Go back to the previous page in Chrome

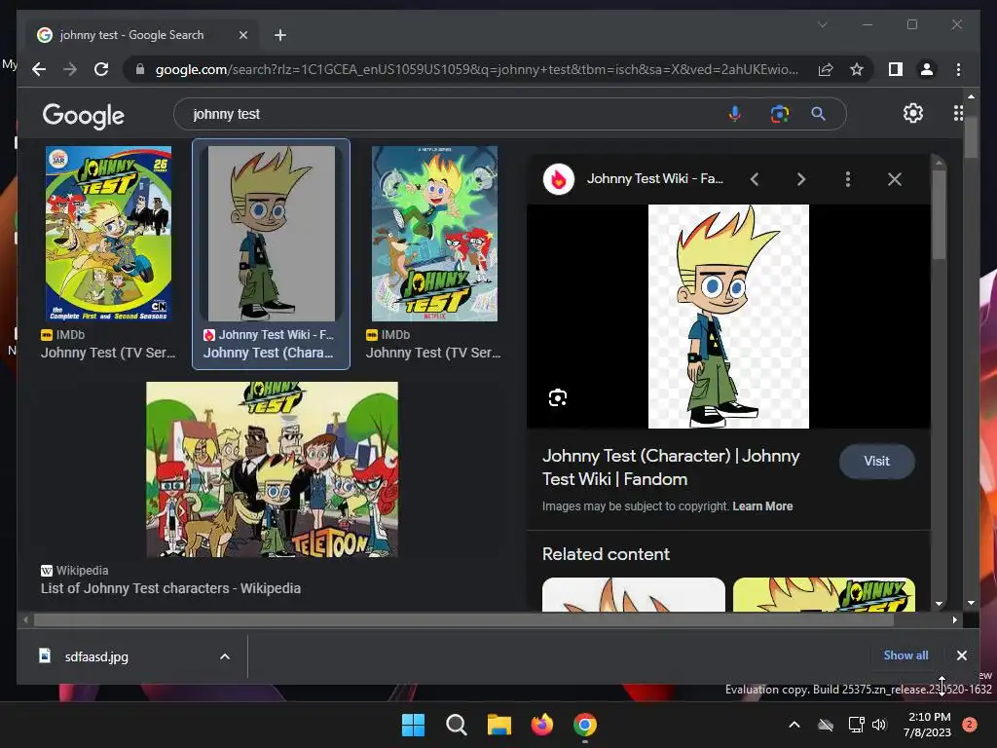[x=39, y=69]
